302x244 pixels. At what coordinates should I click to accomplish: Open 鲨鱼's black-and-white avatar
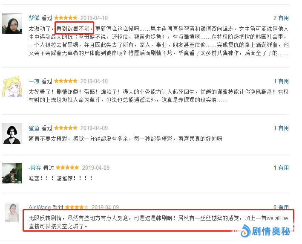12,134
